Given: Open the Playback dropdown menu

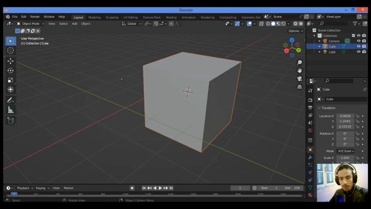Looking at the screenshot, I should [x=25, y=188].
